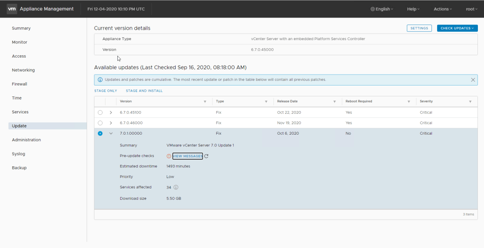Open the Backup sidebar item
This screenshot has width=484, height=248.
click(19, 168)
